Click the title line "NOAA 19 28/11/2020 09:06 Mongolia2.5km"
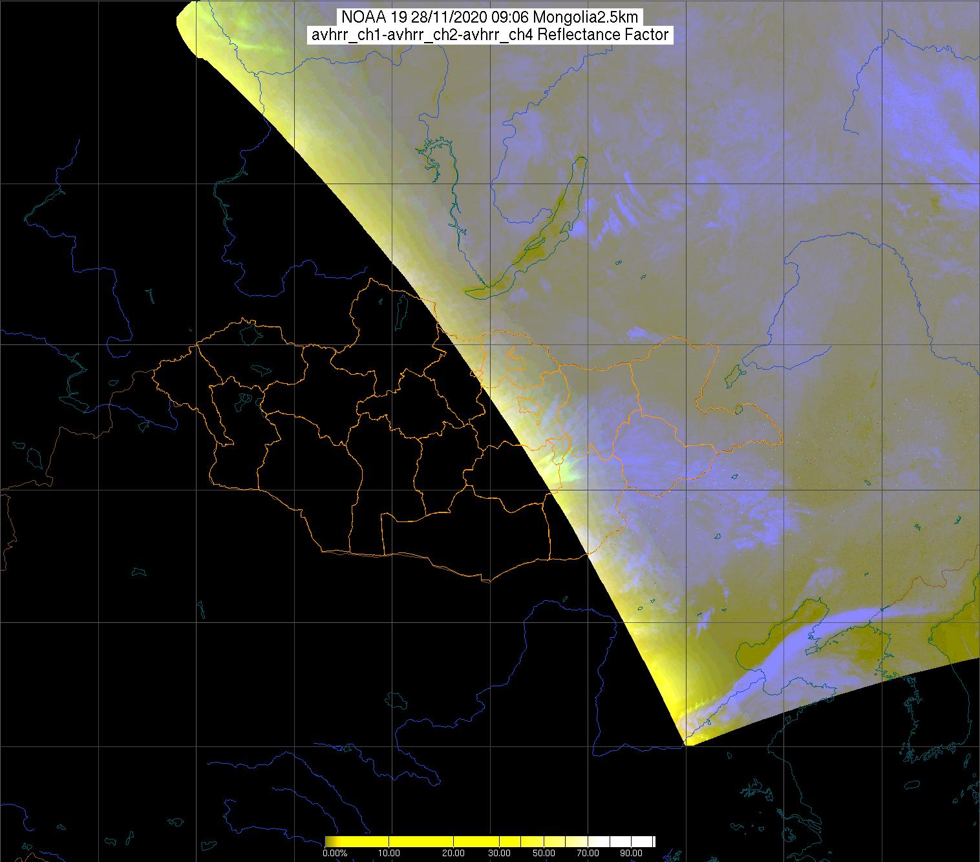 pos(490,17)
